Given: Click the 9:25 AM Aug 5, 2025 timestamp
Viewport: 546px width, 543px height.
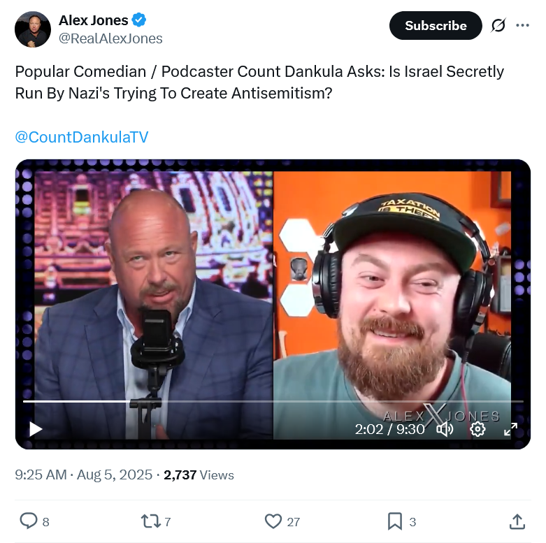Looking at the screenshot, I should coord(84,475).
